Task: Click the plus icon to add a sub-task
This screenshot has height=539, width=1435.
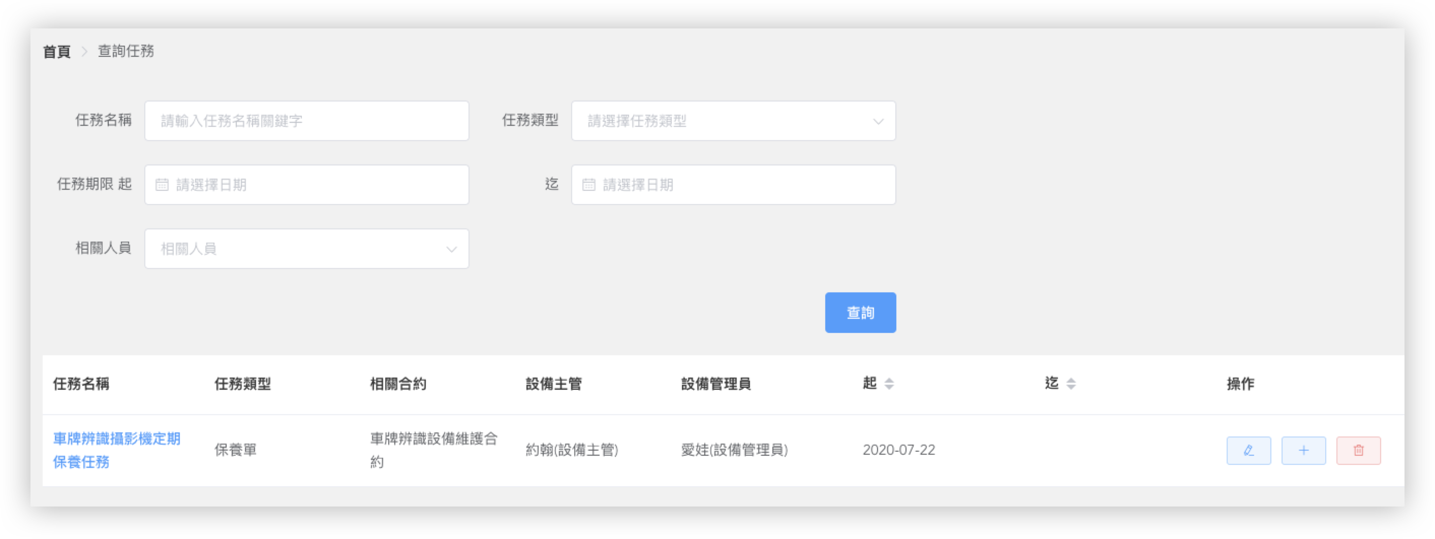Action: (x=1303, y=451)
